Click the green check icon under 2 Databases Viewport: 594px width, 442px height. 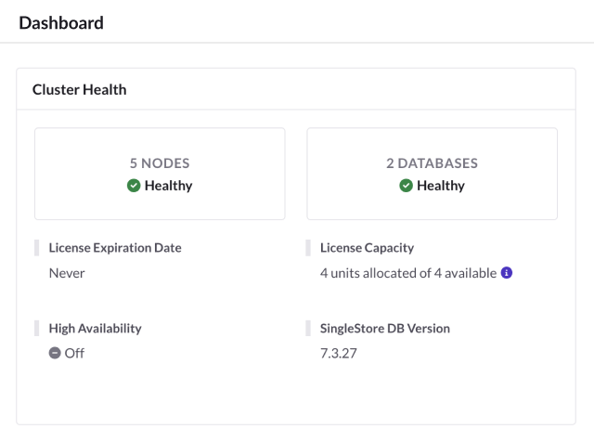(x=407, y=186)
